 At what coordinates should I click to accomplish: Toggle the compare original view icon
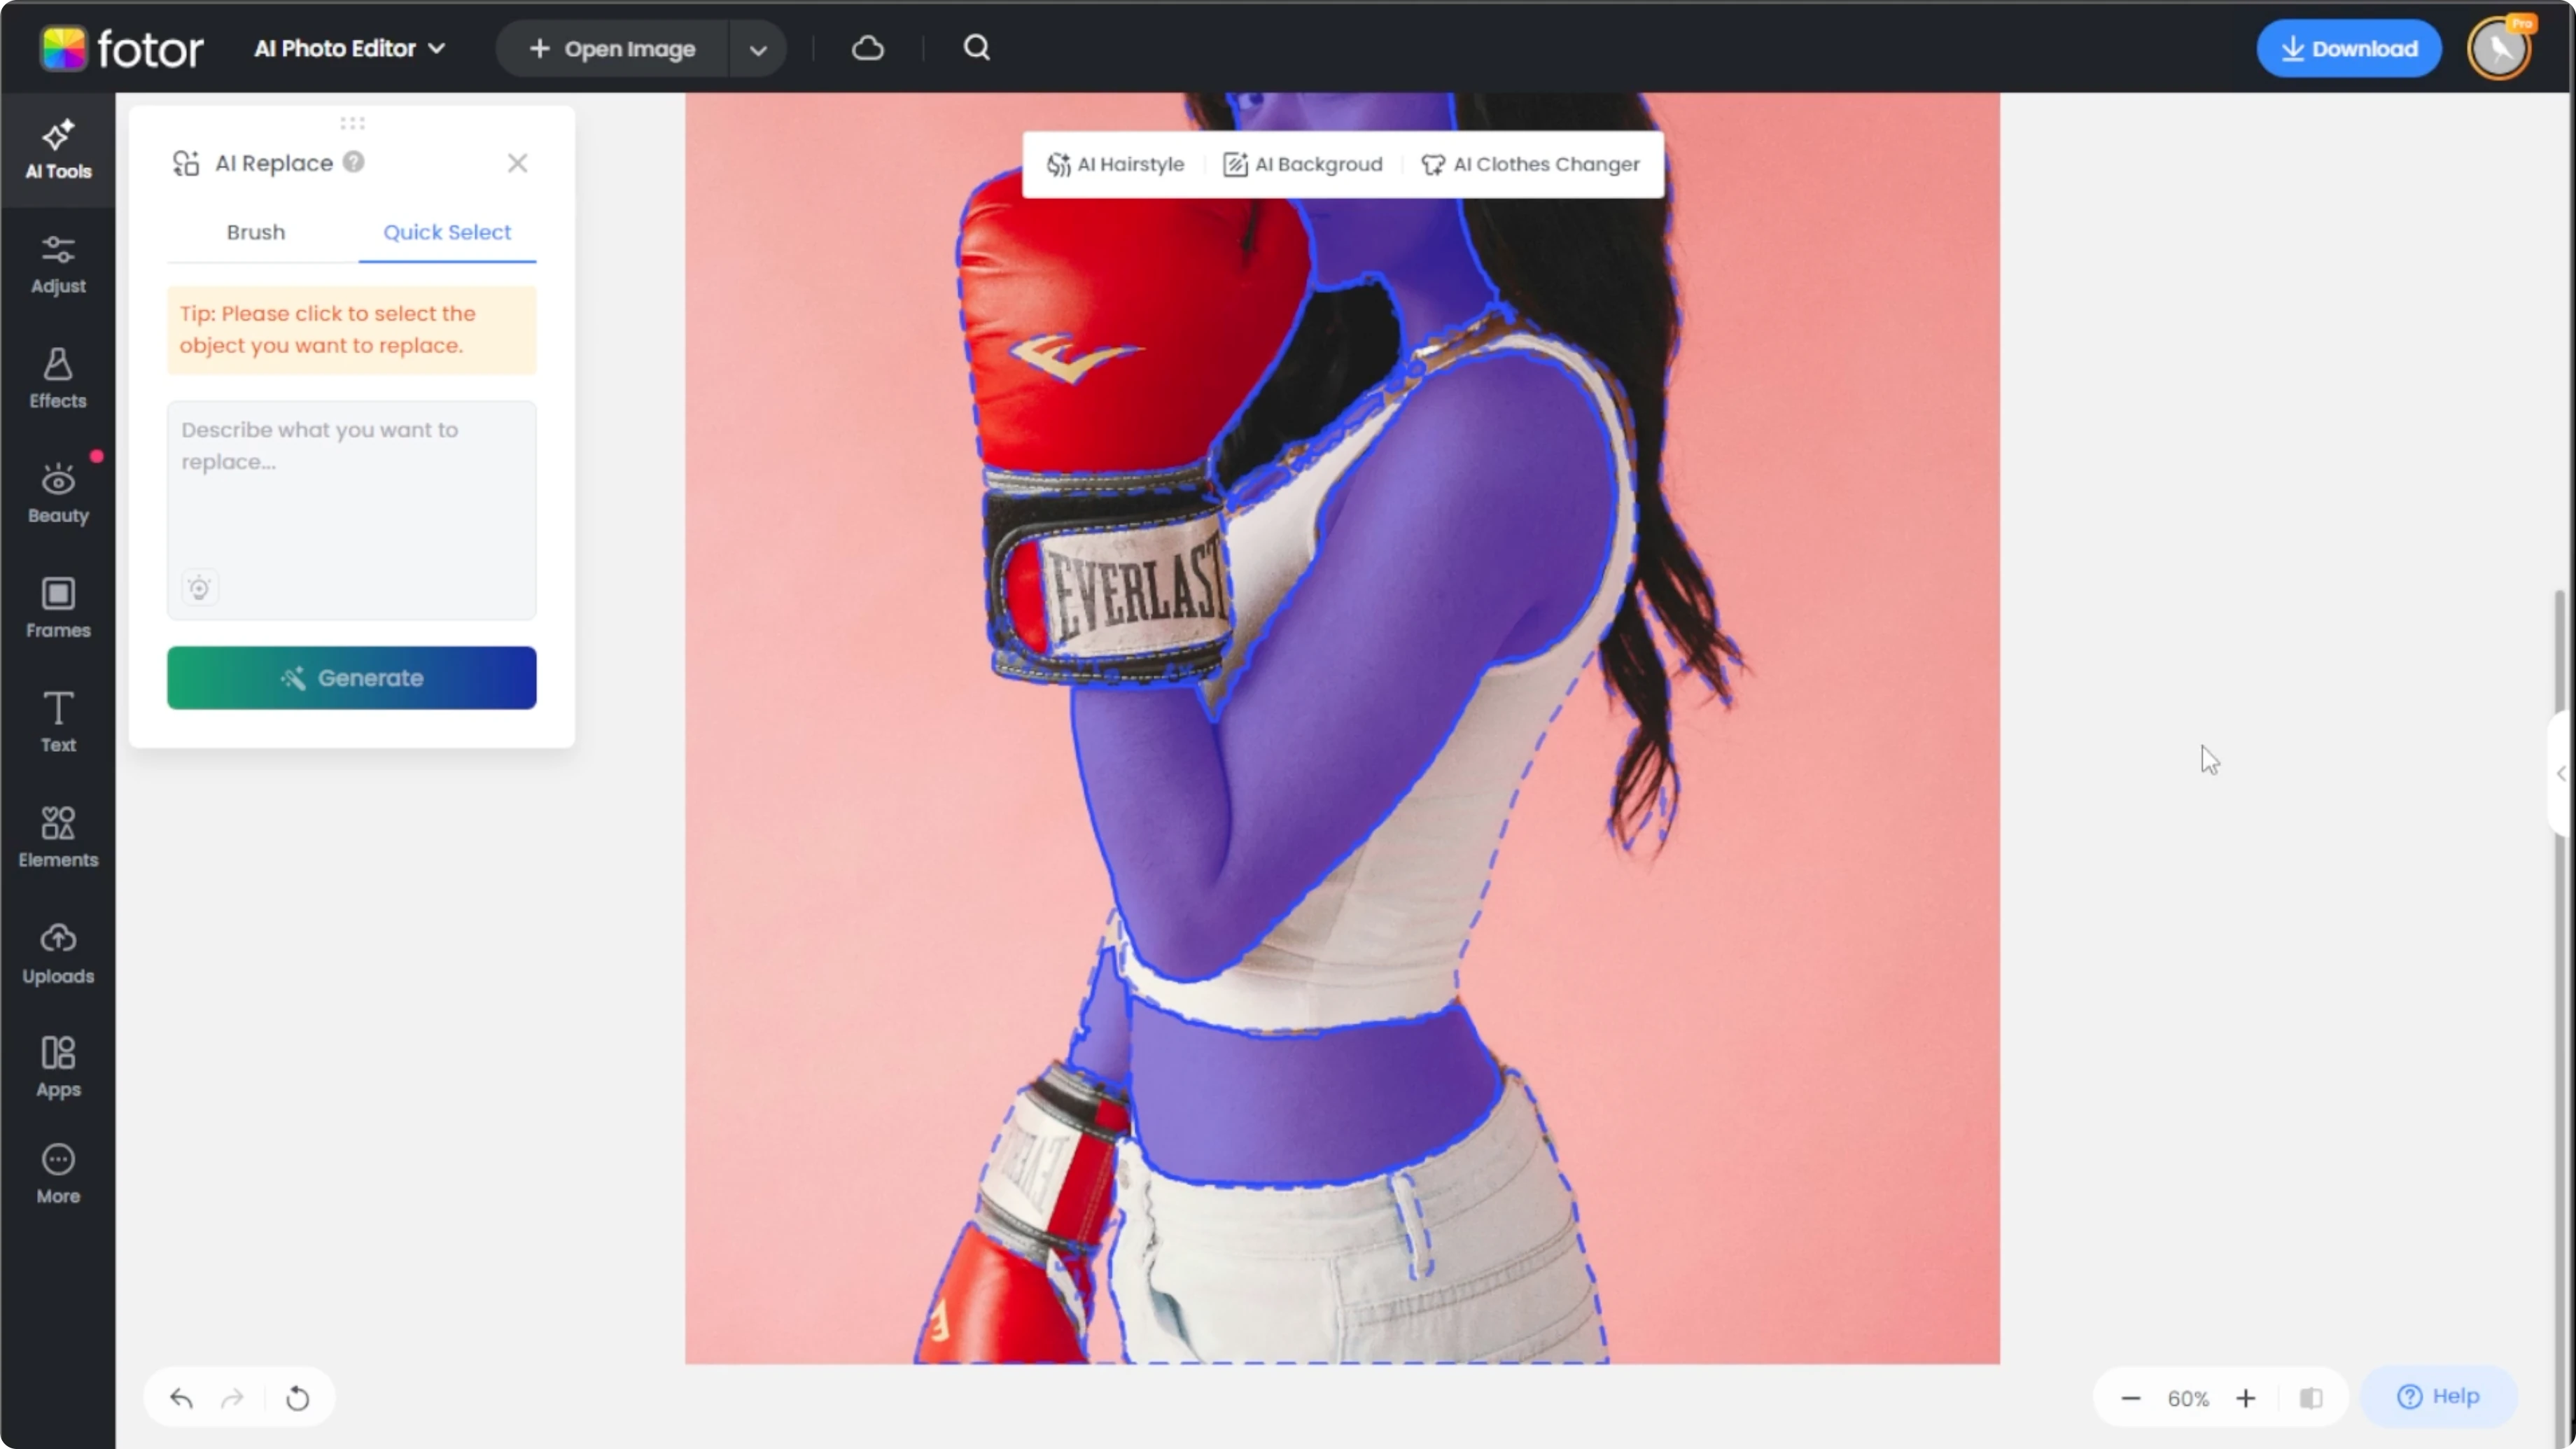(2310, 1398)
